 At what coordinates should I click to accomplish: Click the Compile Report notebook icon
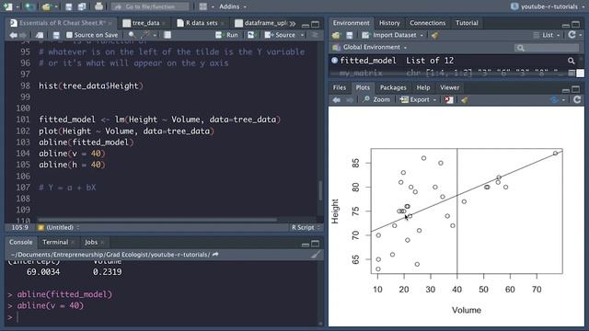167,35
